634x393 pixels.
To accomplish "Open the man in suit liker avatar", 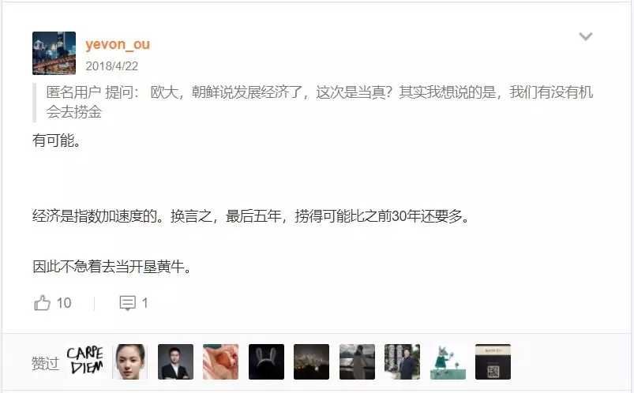I will click(175, 361).
